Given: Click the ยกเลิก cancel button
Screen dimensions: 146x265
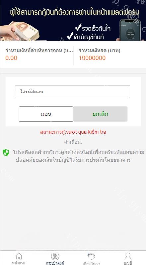Looking at the screenshot, I should [x=100, y=114].
